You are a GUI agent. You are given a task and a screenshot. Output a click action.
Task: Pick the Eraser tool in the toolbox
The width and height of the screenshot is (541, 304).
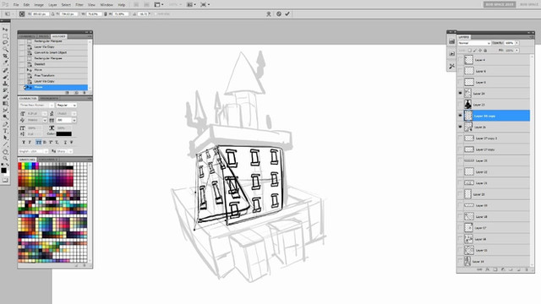(5, 97)
